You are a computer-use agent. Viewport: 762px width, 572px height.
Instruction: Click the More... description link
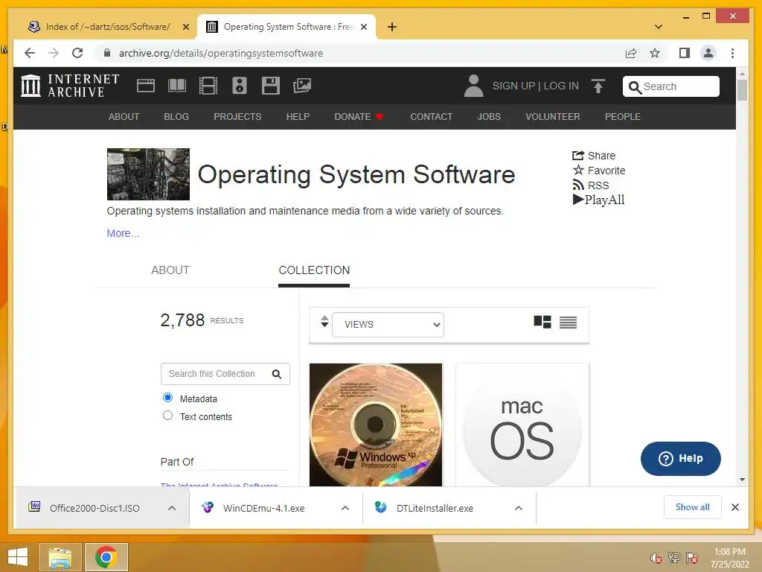point(123,233)
